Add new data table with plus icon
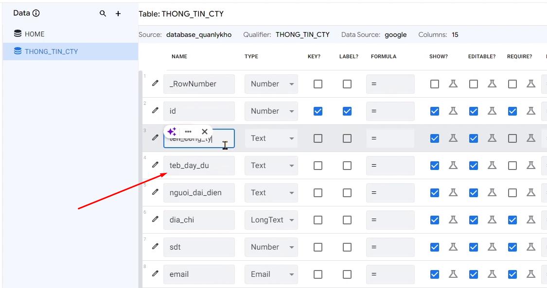 click(x=118, y=14)
